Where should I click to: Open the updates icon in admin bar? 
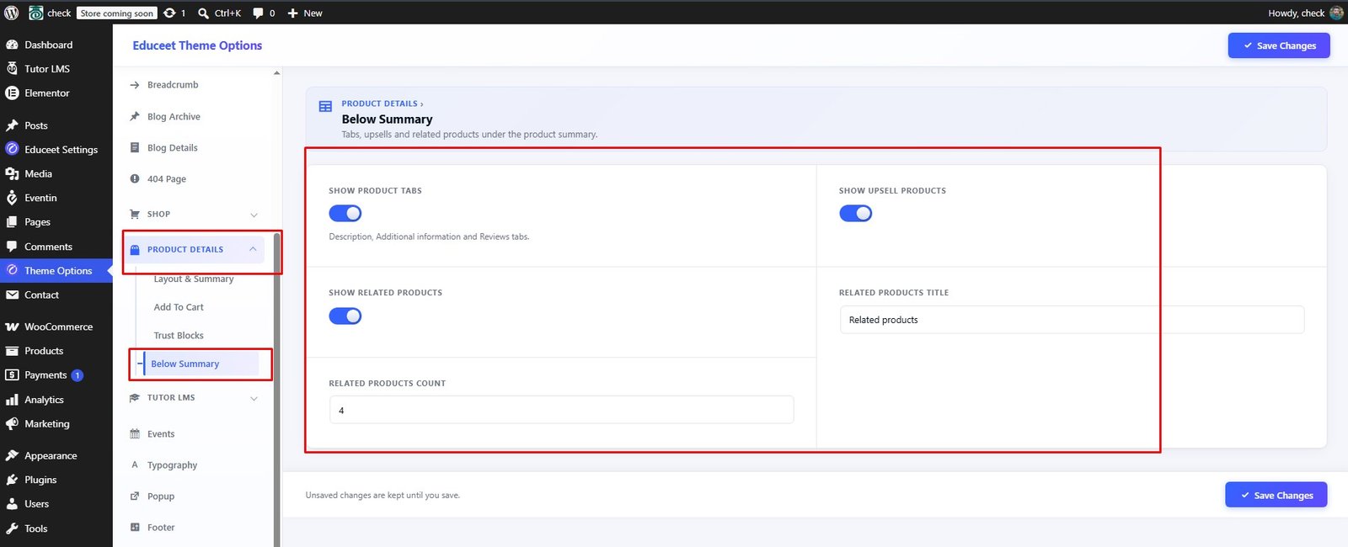coord(169,13)
